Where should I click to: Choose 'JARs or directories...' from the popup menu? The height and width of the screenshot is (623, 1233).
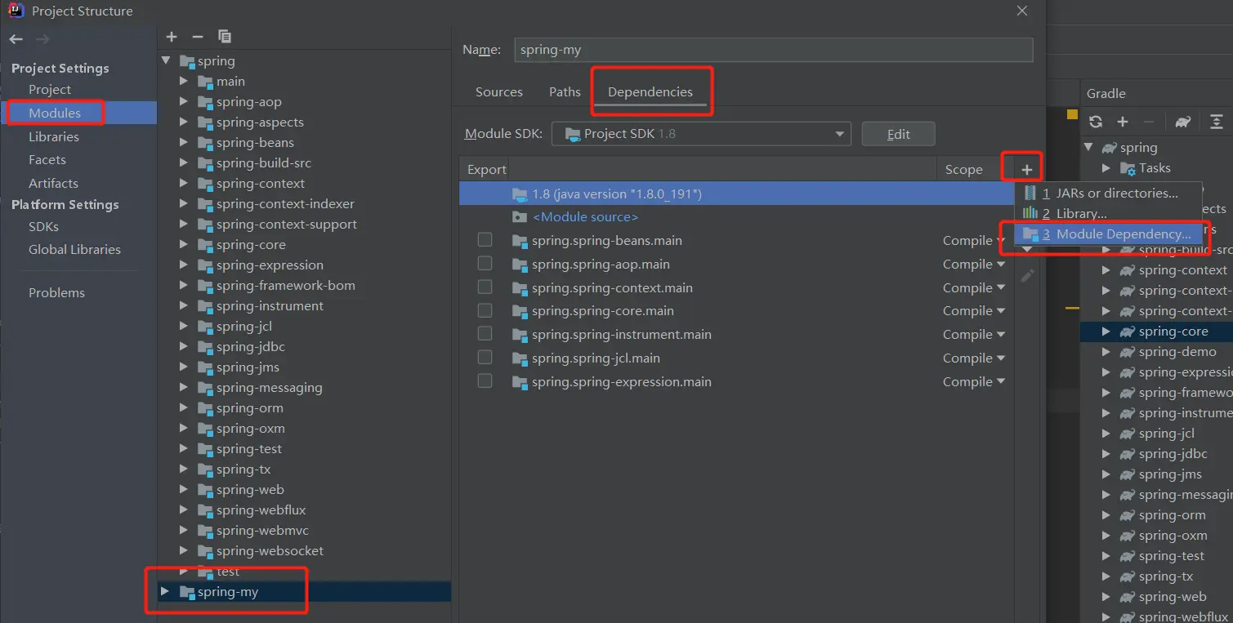1109,194
